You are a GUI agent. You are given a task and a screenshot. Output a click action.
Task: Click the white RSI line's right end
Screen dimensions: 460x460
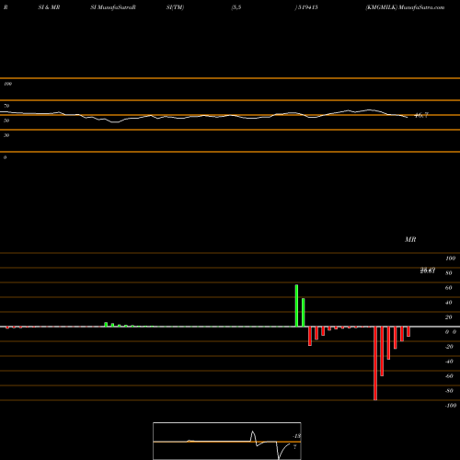point(408,117)
